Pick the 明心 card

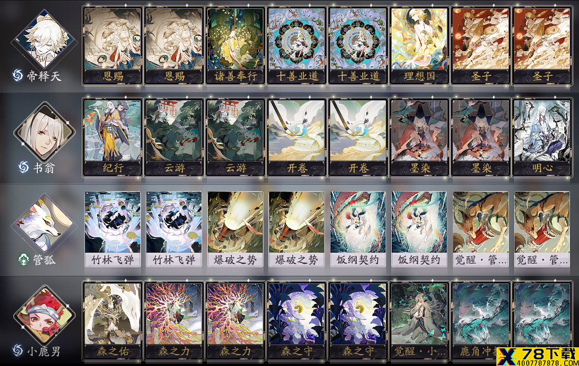(542, 138)
